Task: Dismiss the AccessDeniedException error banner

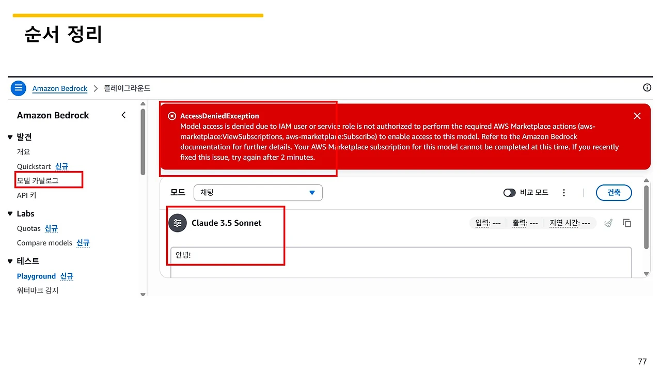Action: tap(637, 116)
